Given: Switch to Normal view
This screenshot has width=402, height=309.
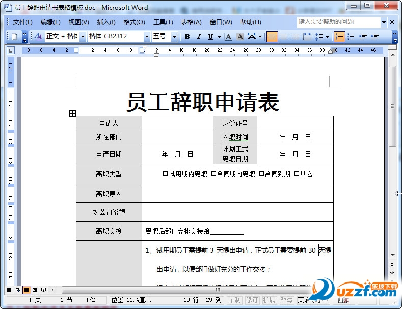Looking at the screenshot, I should pyautogui.click(x=9, y=290).
